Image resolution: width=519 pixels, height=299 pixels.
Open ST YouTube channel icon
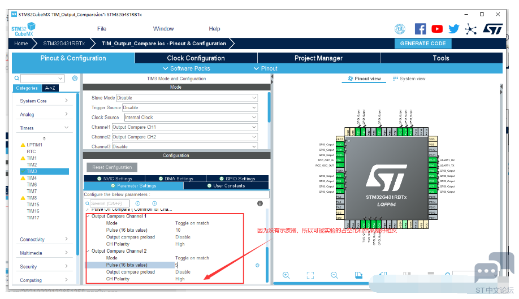tap(437, 29)
